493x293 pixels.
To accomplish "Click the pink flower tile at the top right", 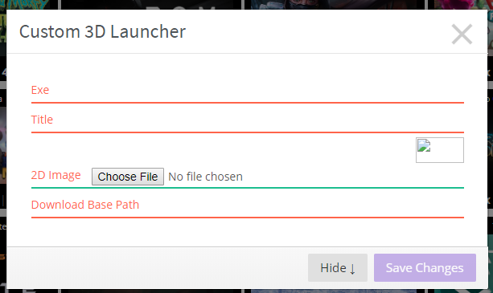I will pyautogui.click(x=462, y=4).
